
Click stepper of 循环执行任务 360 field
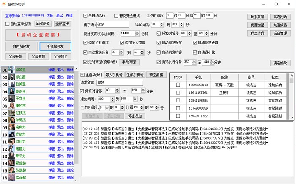tap(194, 62)
